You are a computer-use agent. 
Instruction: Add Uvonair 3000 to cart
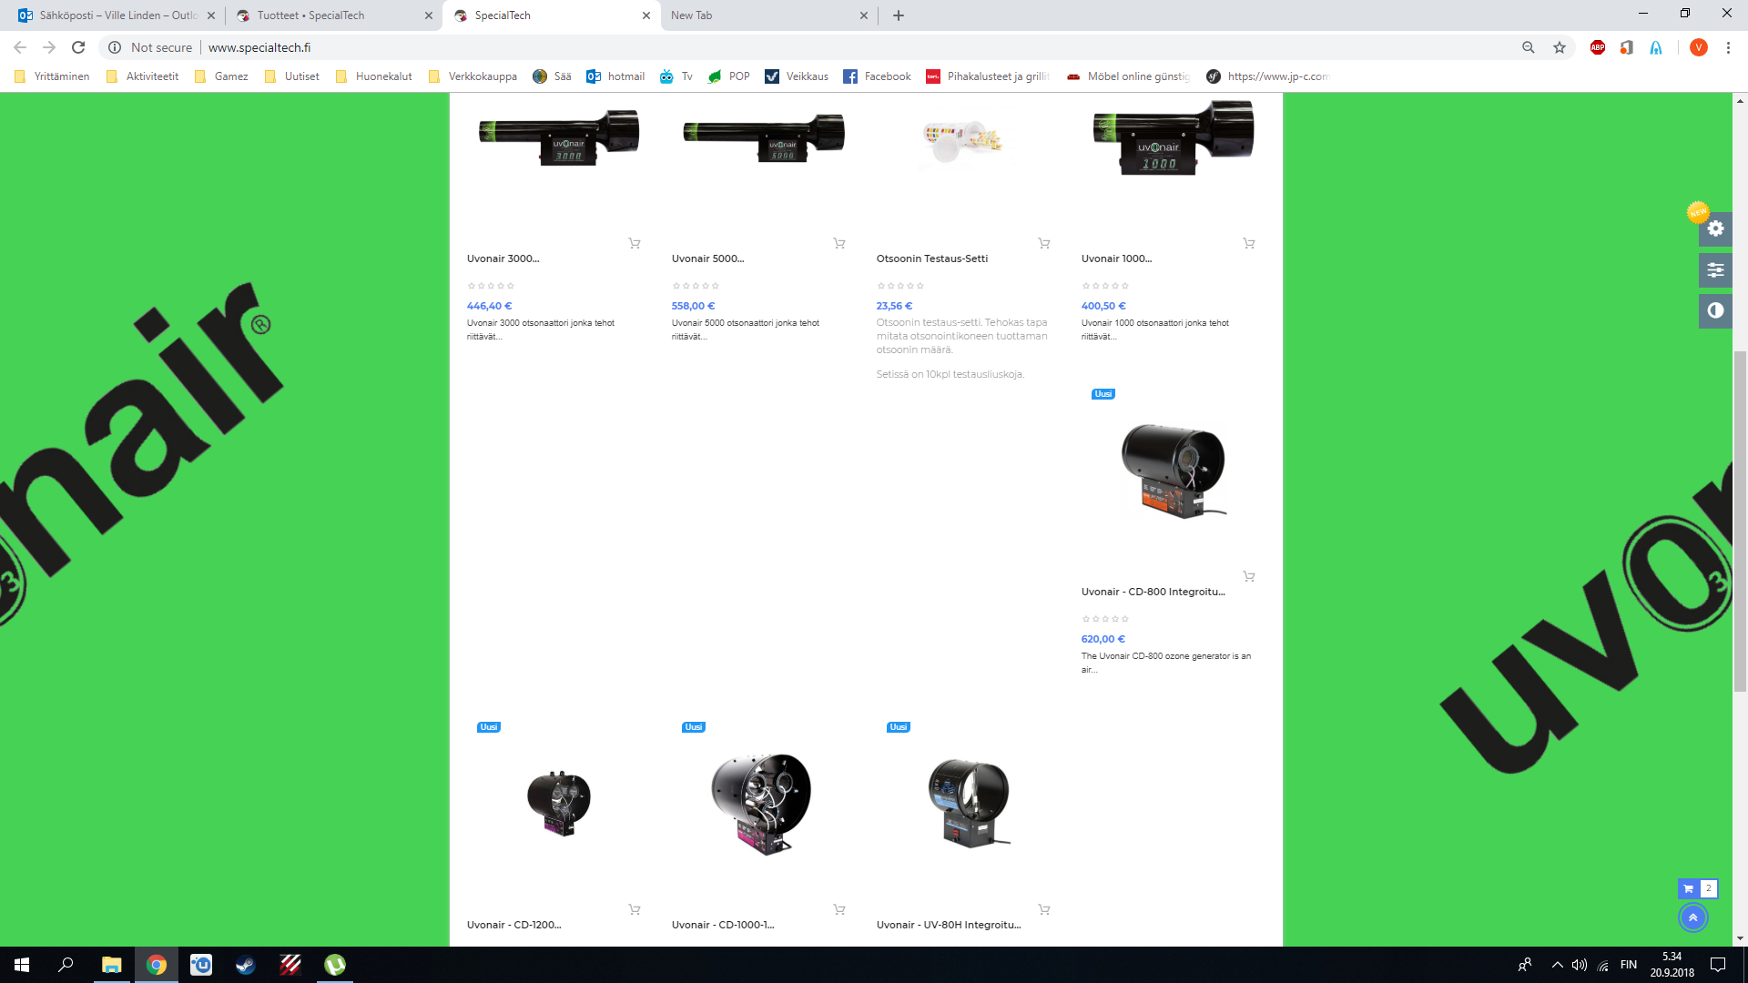pos(635,243)
